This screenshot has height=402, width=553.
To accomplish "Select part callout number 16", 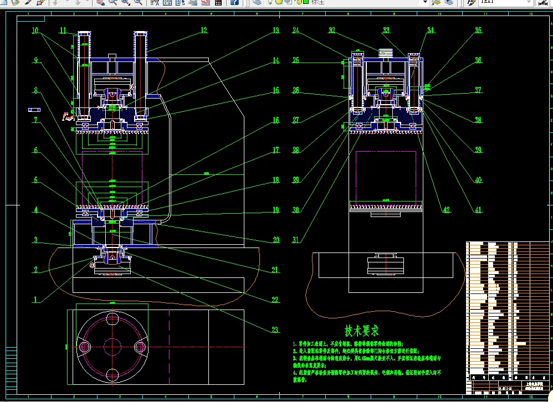I will 276,120.
